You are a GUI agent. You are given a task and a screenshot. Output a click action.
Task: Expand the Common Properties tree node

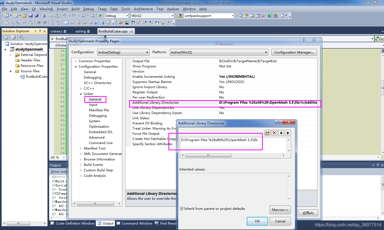point(76,61)
